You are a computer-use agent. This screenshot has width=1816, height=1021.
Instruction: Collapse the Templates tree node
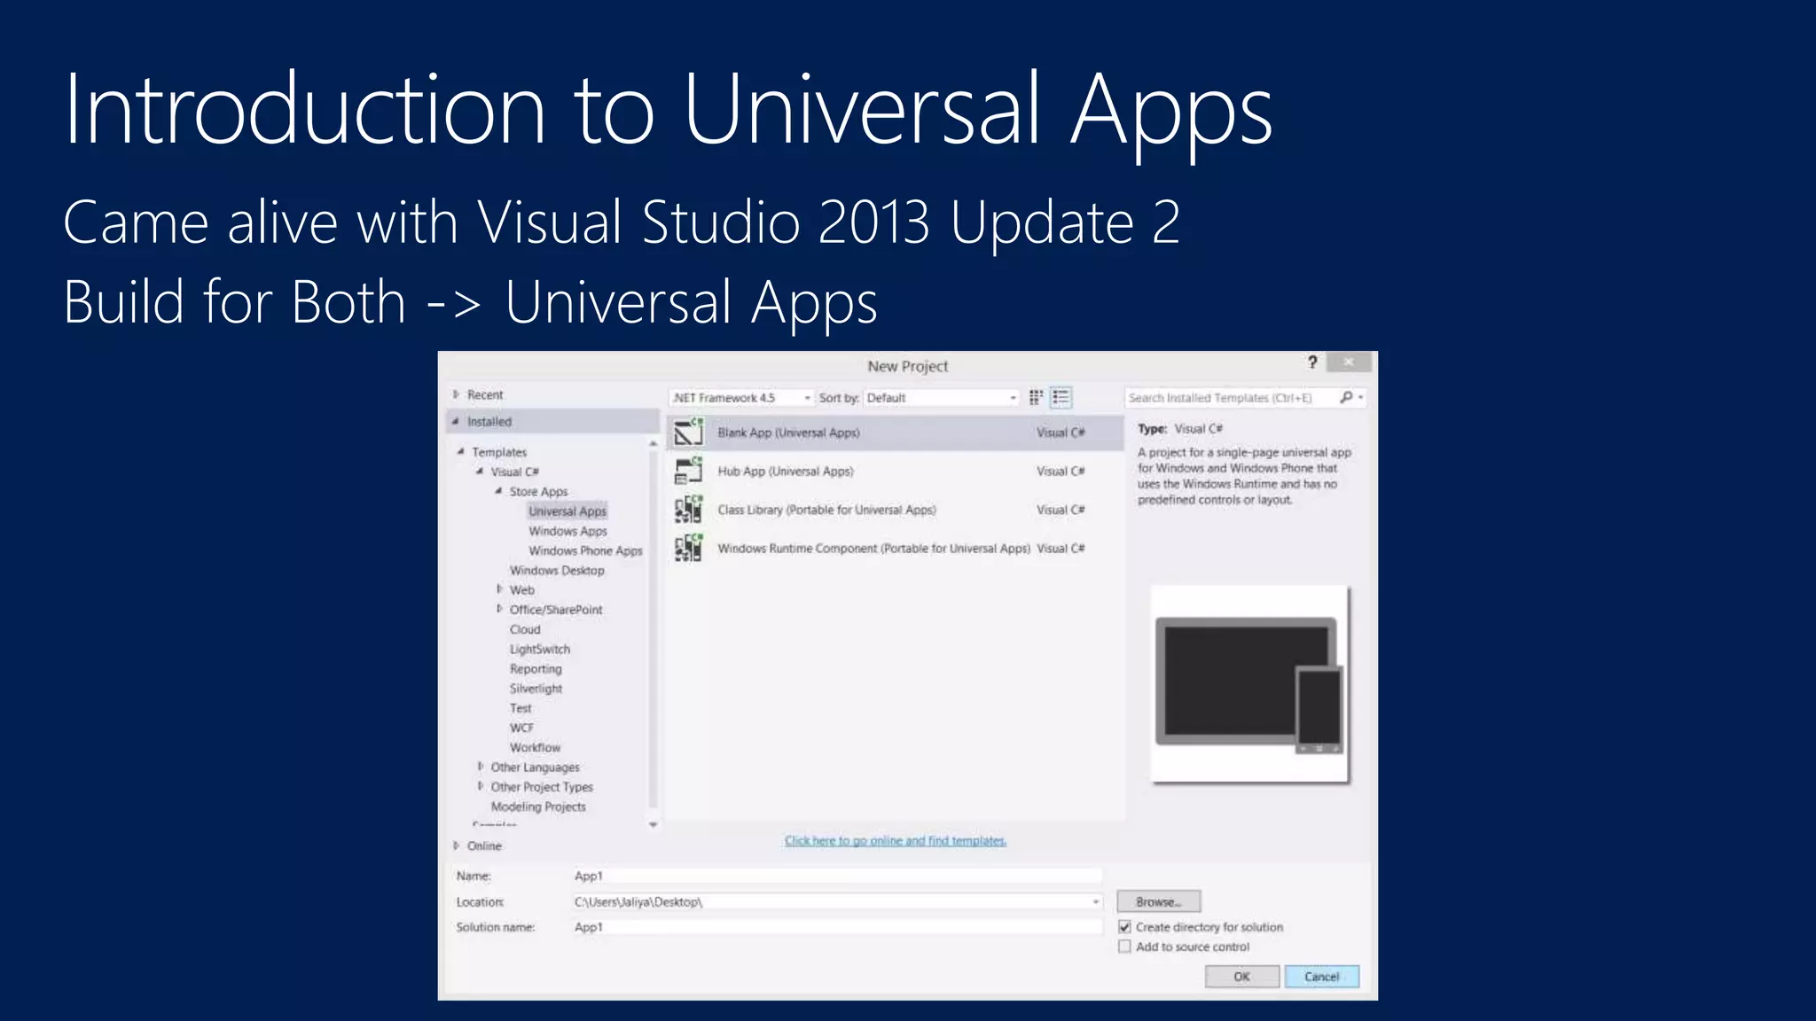coord(460,452)
